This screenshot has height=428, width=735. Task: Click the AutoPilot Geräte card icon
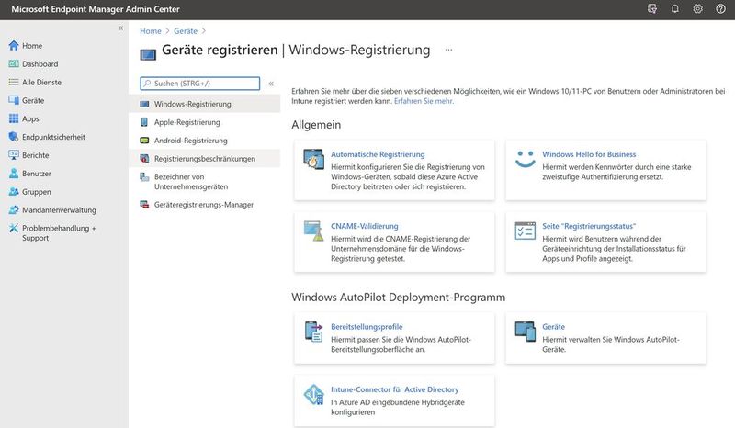coord(525,332)
